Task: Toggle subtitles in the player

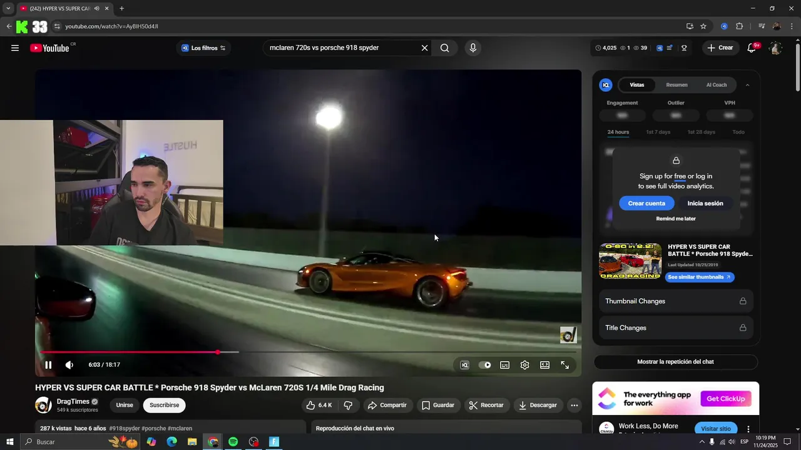Action: (x=505, y=365)
